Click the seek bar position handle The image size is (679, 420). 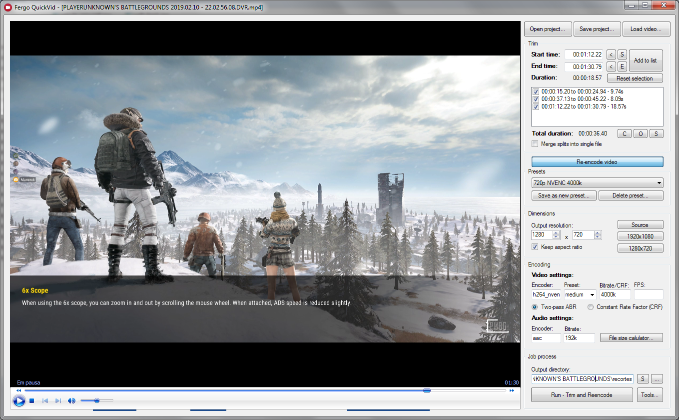click(427, 390)
